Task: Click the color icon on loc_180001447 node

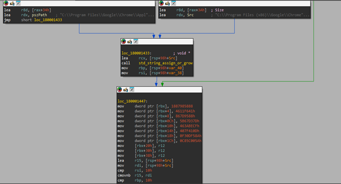Action: click(x=120, y=90)
